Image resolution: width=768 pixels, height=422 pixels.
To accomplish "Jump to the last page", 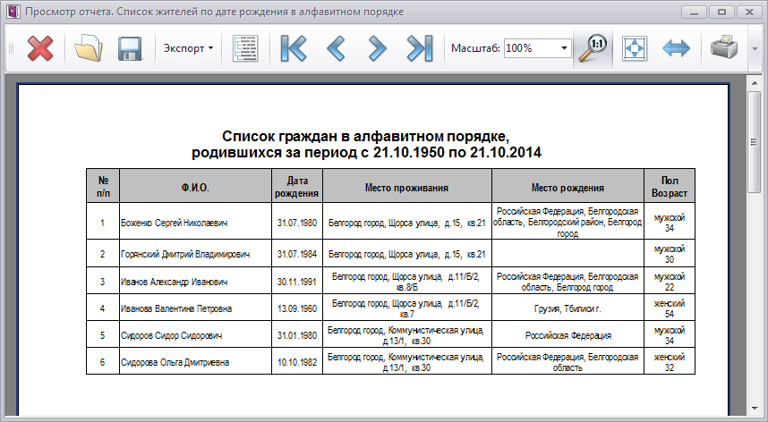I will [x=419, y=48].
